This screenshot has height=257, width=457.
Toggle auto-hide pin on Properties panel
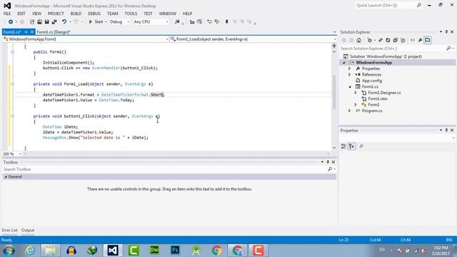(x=446, y=130)
